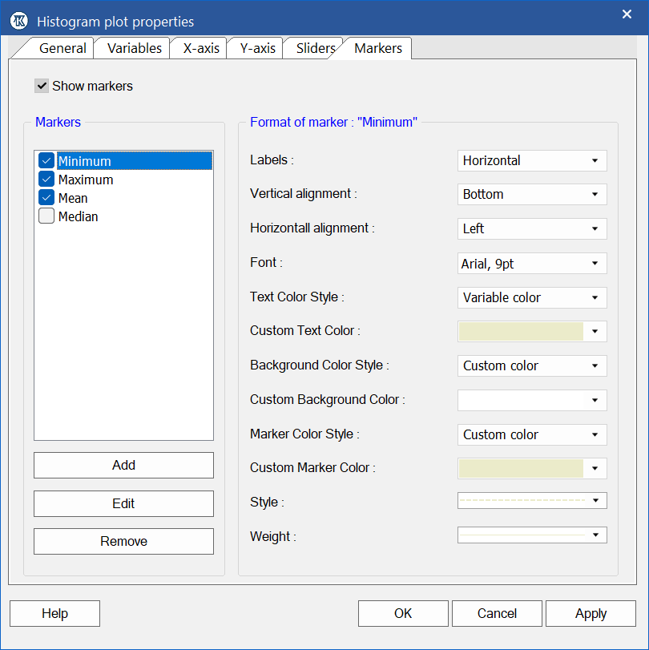Click the Apply button

point(590,613)
